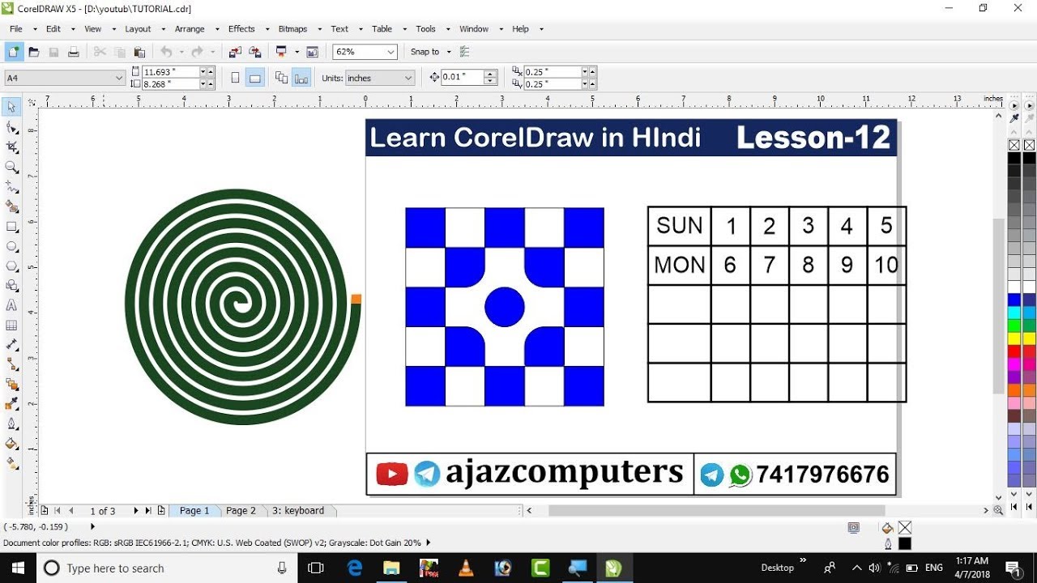Select the Text tool
Viewport: 1037px width, 583px height.
tap(11, 306)
